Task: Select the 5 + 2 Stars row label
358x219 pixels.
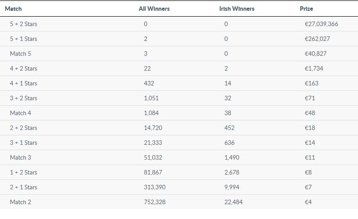Action: point(23,24)
